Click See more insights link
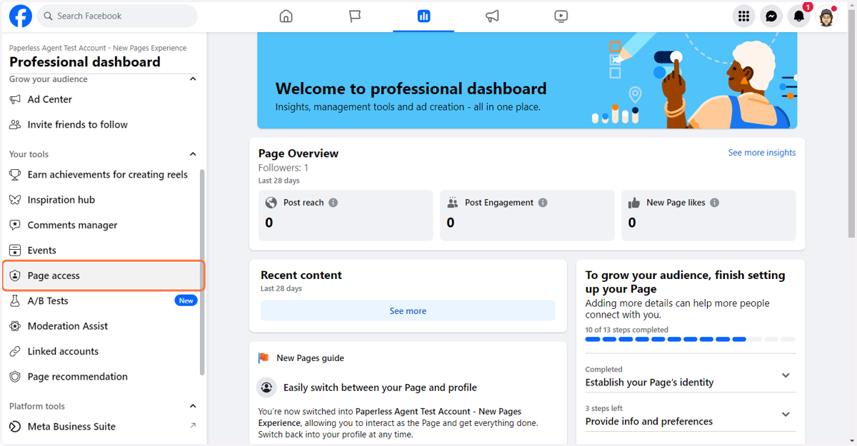The height and width of the screenshot is (446, 857). click(761, 153)
